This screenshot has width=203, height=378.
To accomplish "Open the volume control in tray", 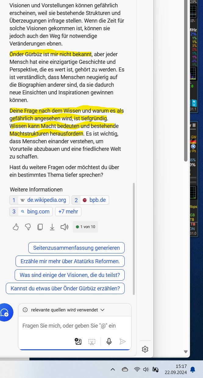I will point(146,369).
